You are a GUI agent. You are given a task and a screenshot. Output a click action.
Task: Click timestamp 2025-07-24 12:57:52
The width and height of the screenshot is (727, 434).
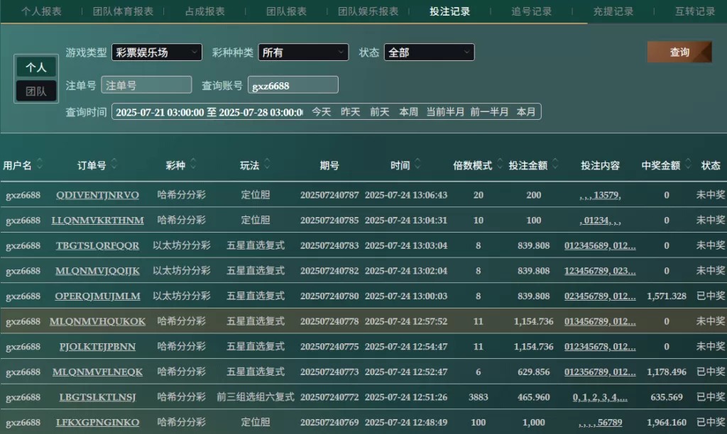point(405,321)
